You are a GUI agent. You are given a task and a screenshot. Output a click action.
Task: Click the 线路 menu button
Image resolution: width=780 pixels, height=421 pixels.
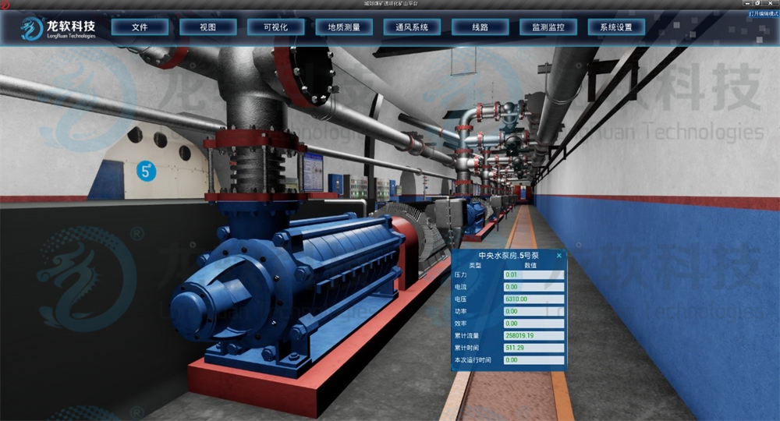point(480,27)
